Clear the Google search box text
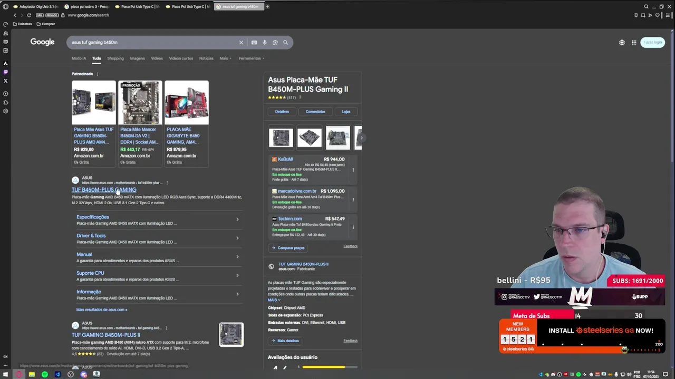 click(241, 42)
